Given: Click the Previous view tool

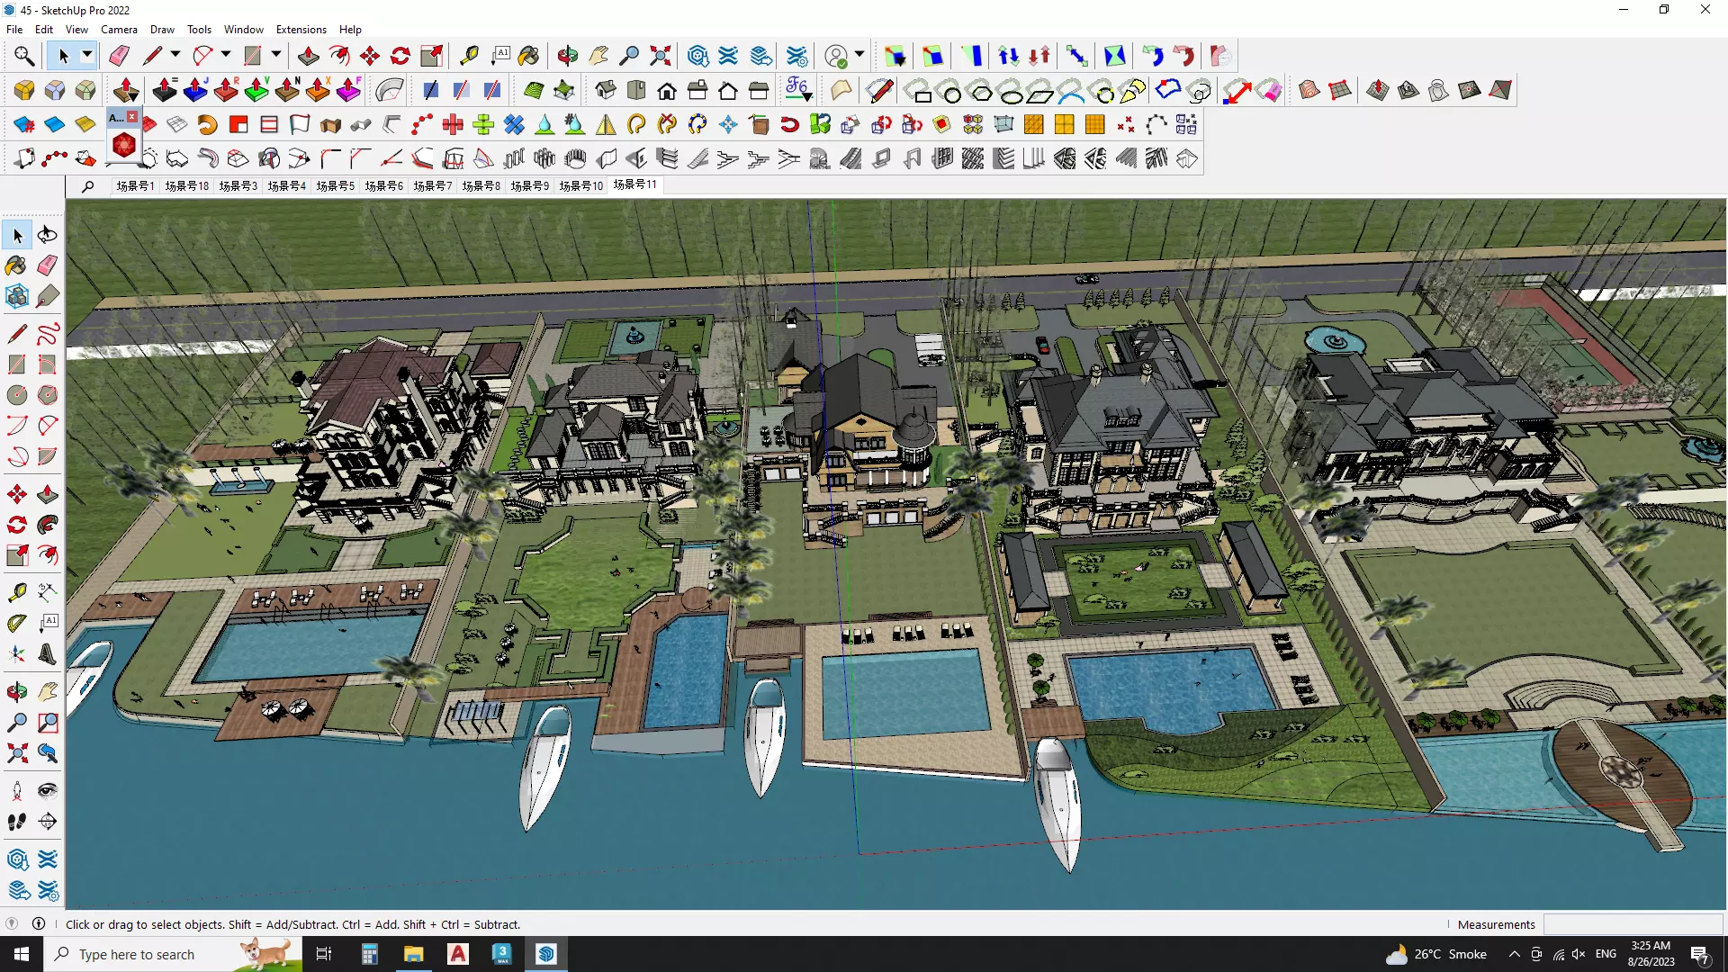Looking at the screenshot, I should (x=48, y=753).
